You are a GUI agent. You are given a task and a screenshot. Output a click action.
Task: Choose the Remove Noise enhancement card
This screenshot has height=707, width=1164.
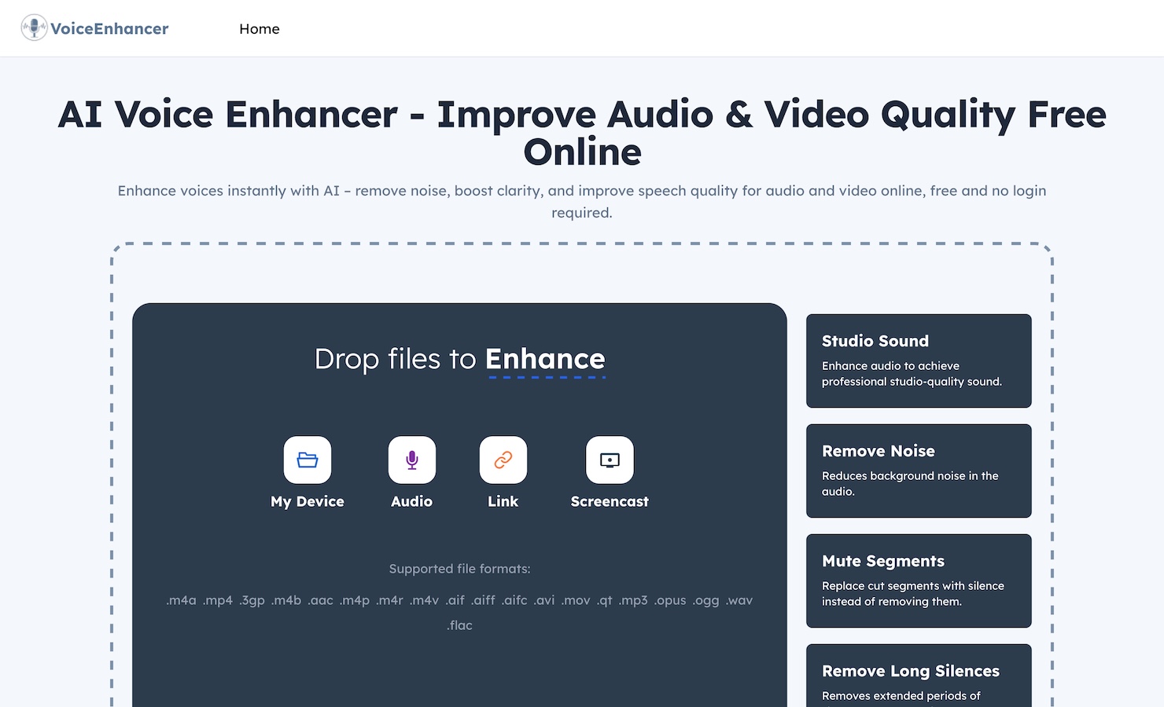pos(918,471)
